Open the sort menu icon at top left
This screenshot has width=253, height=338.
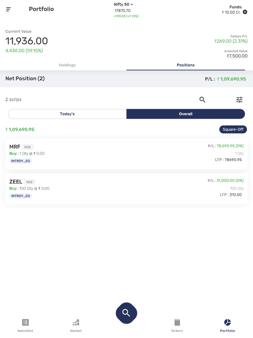tap(8, 9)
